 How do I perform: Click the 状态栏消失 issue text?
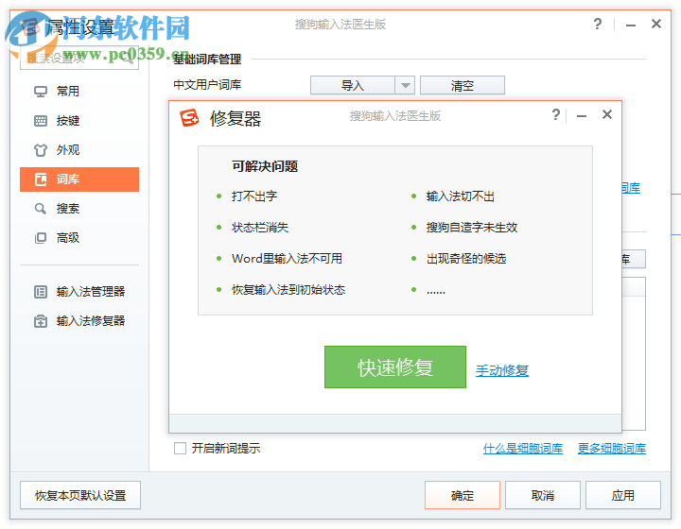click(260, 228)
